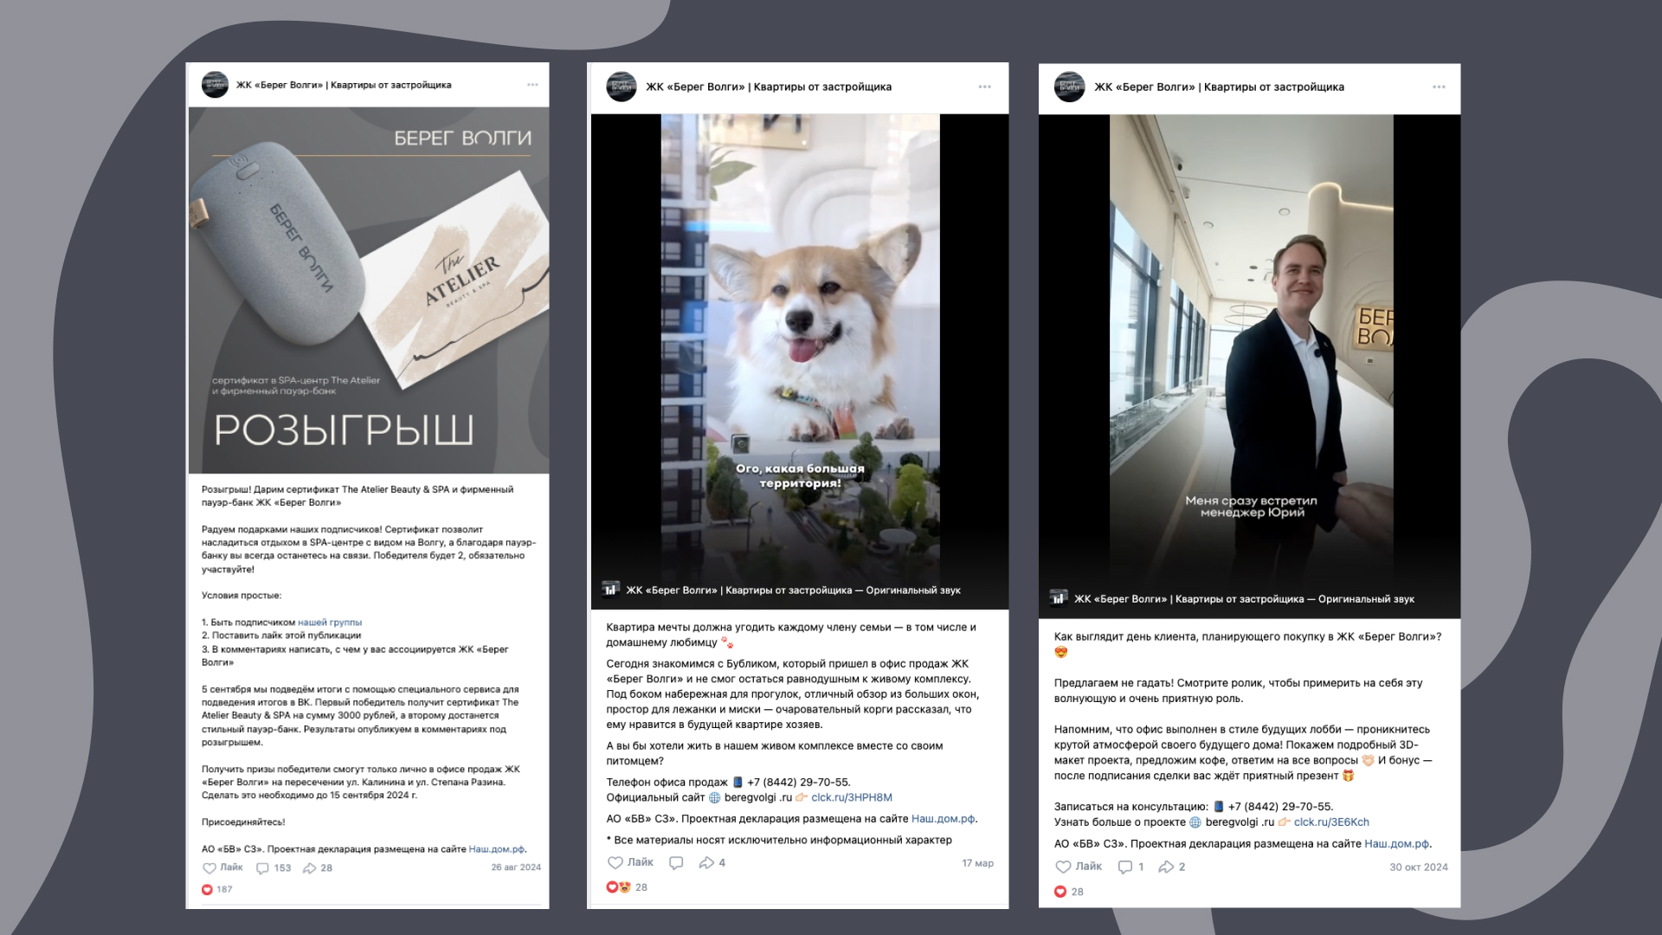Click phone +7 (8442) 29-70-55 in corgi post
Image resolution: width=1662 pixels, height=935 pixels.
tap(798, 782)
